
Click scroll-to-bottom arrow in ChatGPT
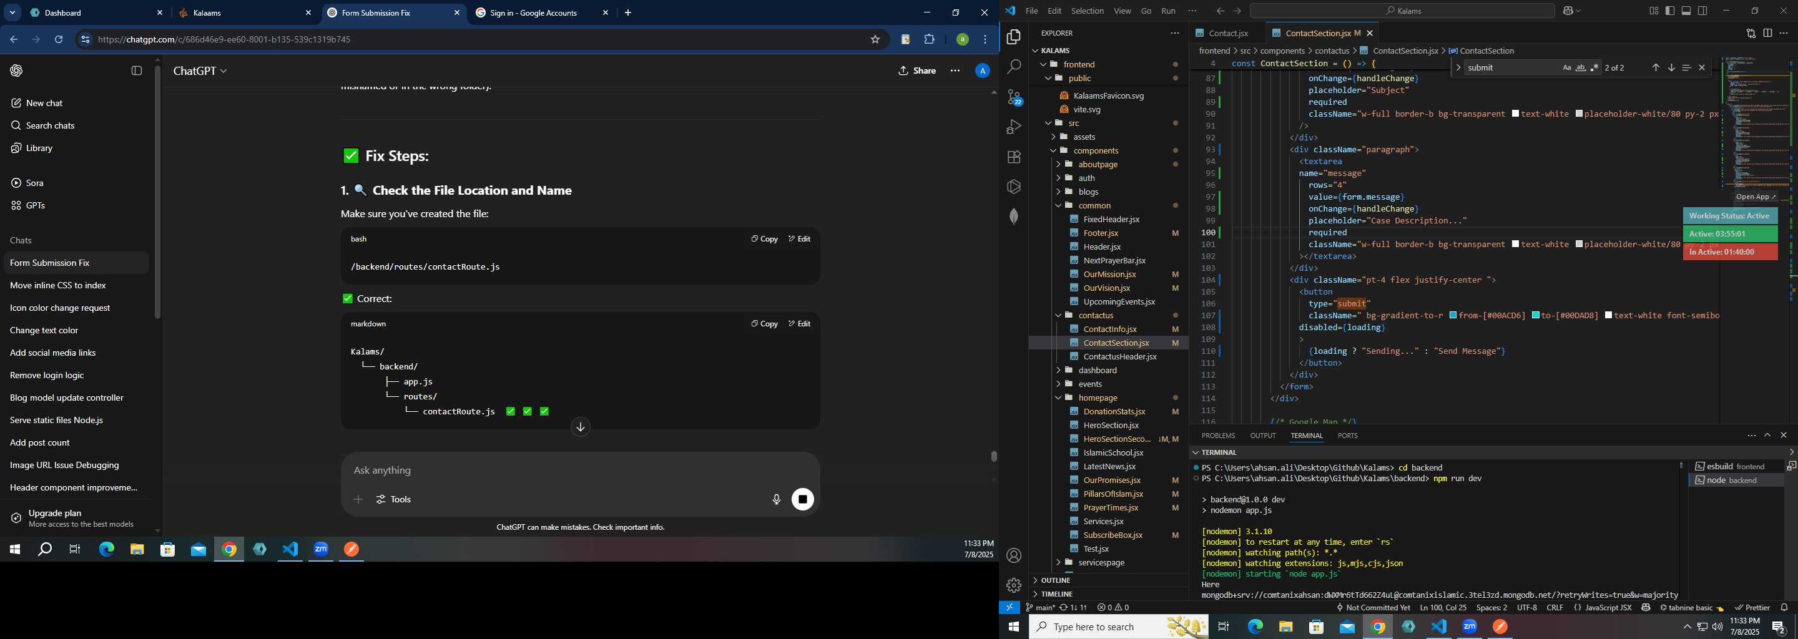tap(580, 427)
